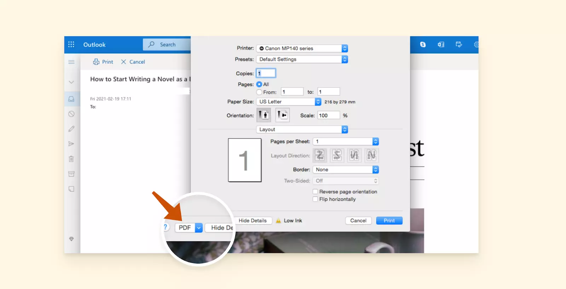Select the All pages radio button

pyautogui.click(x=259, y=84)
